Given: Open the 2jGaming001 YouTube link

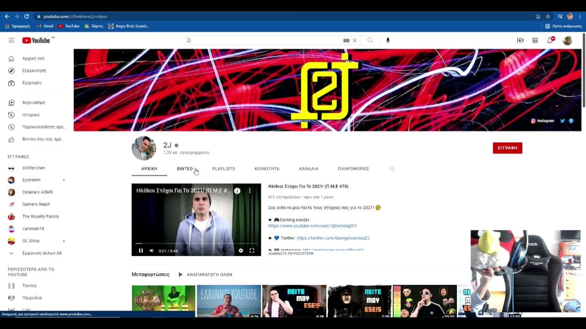Looking at the screenshot, I should coord(312,226).
